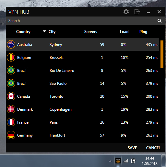Close the VPN HUB window
This screenshot has width=166, height=167.
click(159, 12)
